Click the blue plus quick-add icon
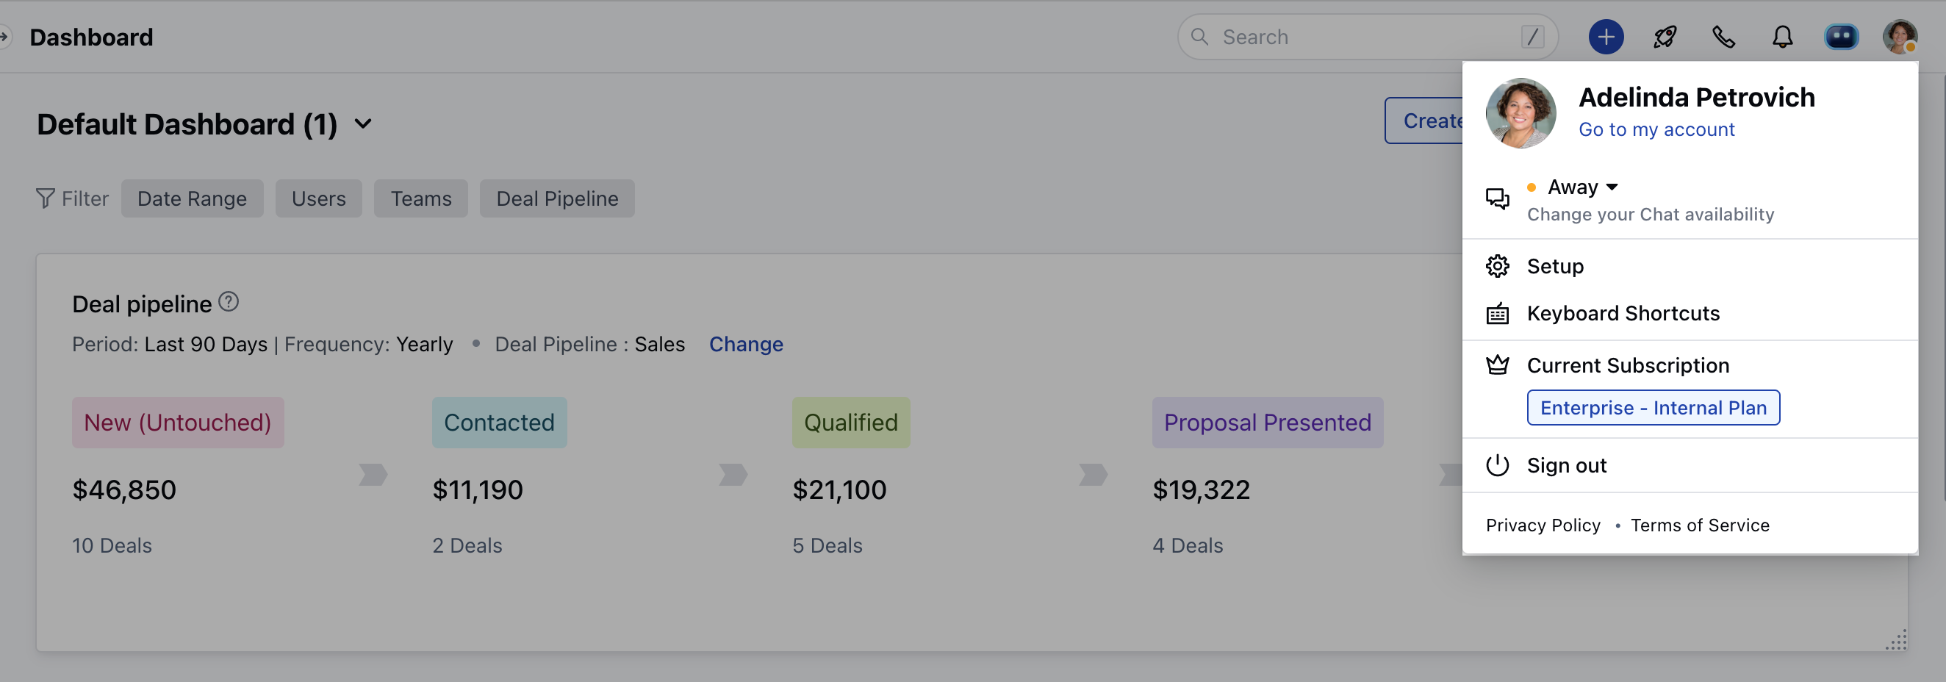 pos(1605,37)
